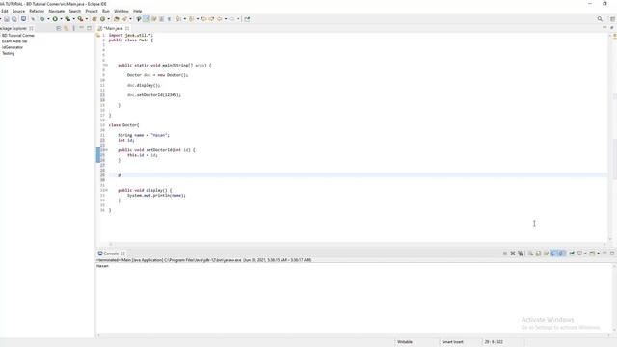Screen dimensions: 617x347
Task: Select BD Tutorial Corner project
Action: point(18,36)
